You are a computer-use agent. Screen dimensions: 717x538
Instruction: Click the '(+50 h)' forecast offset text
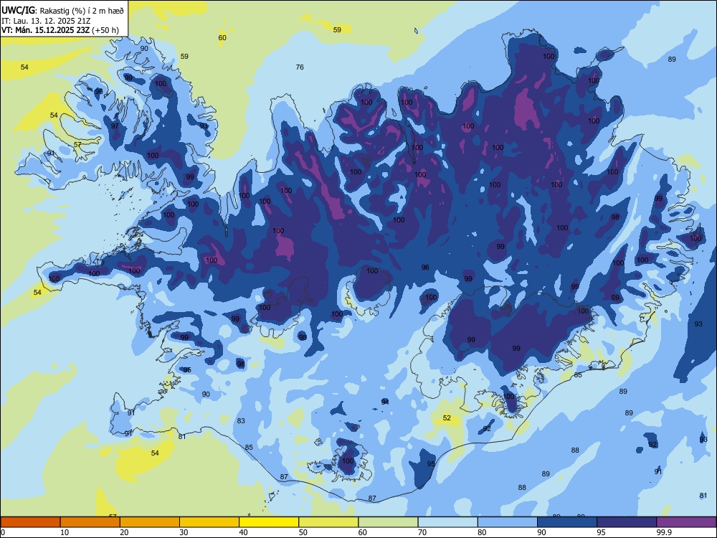tap(105, 30)
